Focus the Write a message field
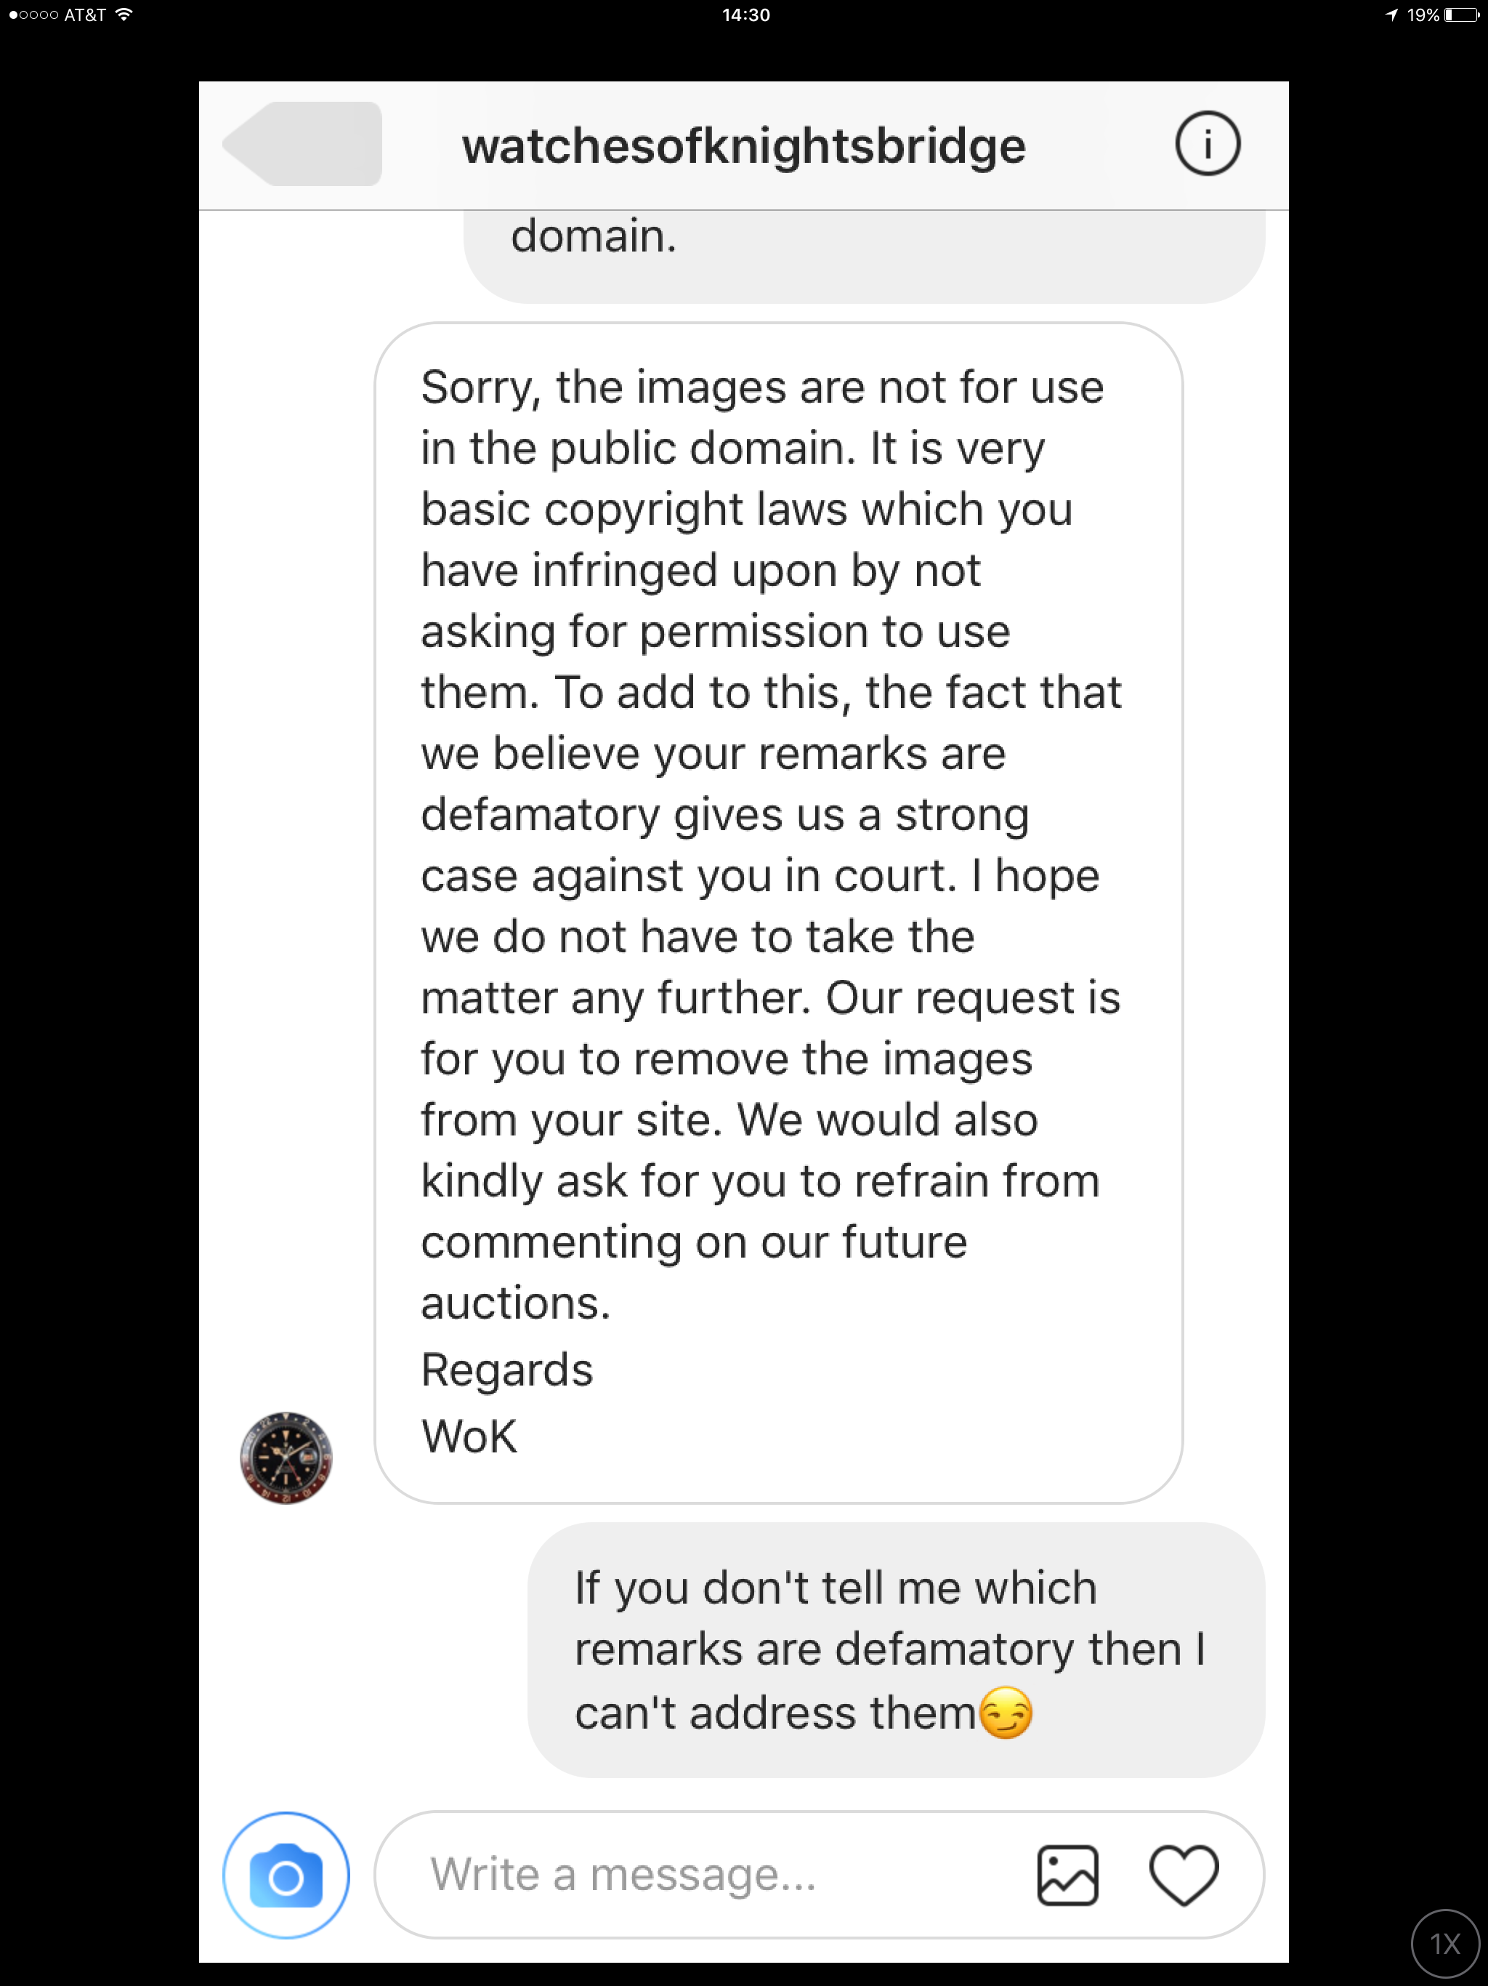 coord(700,1875)
